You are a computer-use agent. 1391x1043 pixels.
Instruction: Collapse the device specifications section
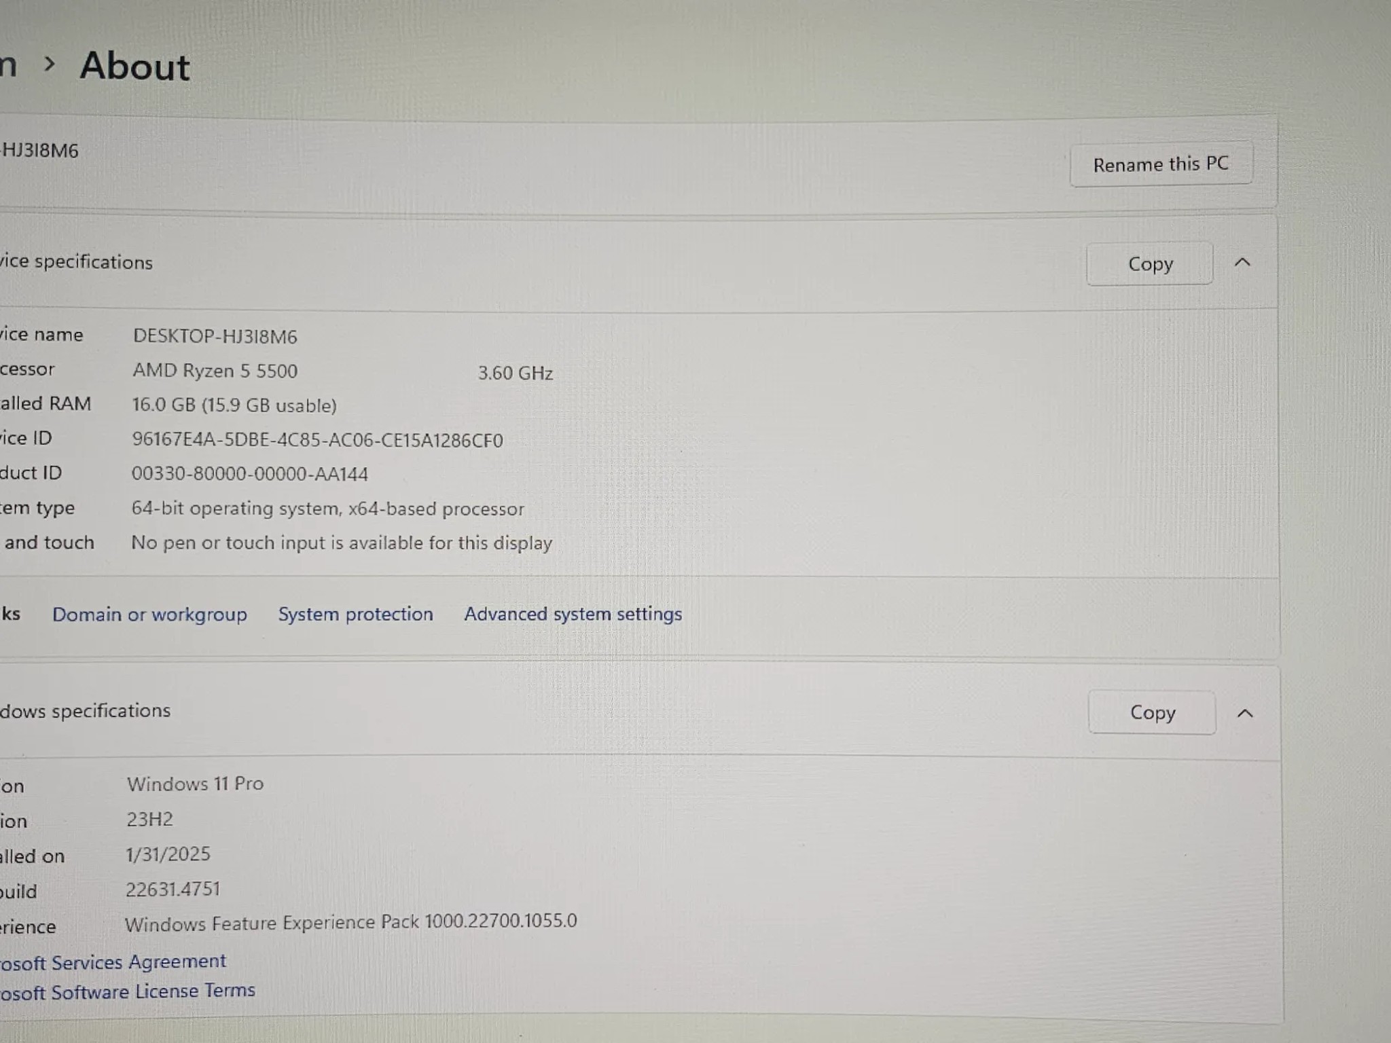coord(1242,262)
